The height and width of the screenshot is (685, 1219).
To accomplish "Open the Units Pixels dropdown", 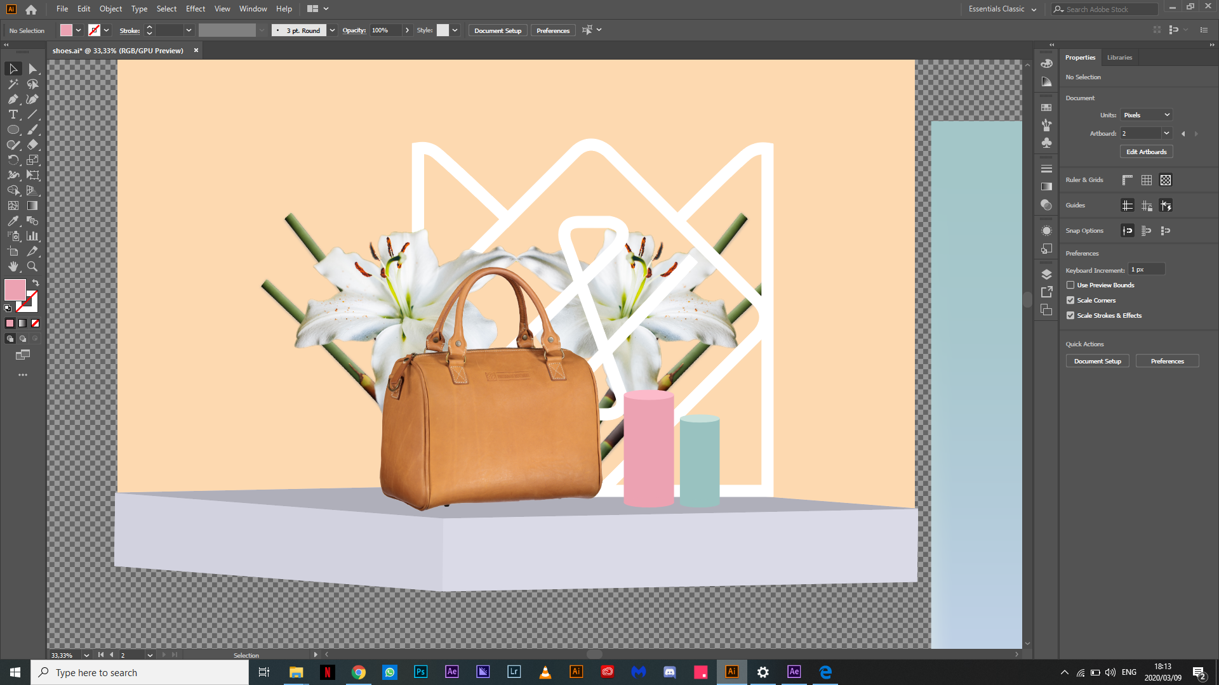I will pos(1146,115).
